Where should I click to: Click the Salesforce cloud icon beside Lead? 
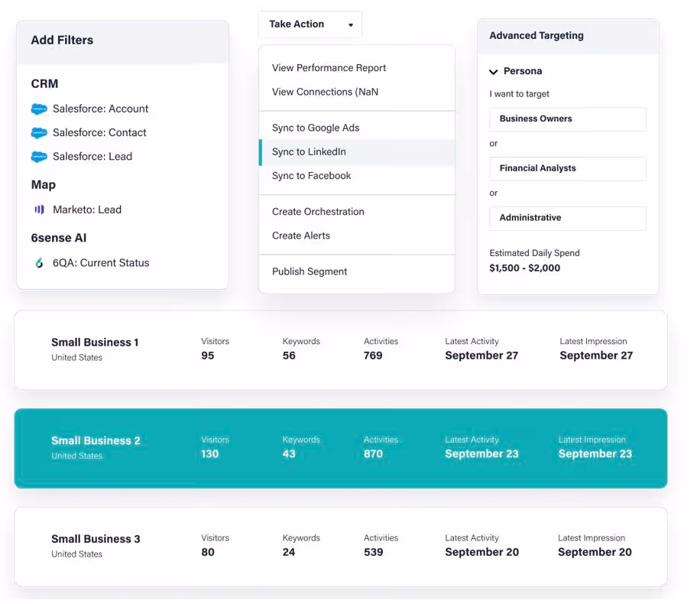(x=39, y=157)
